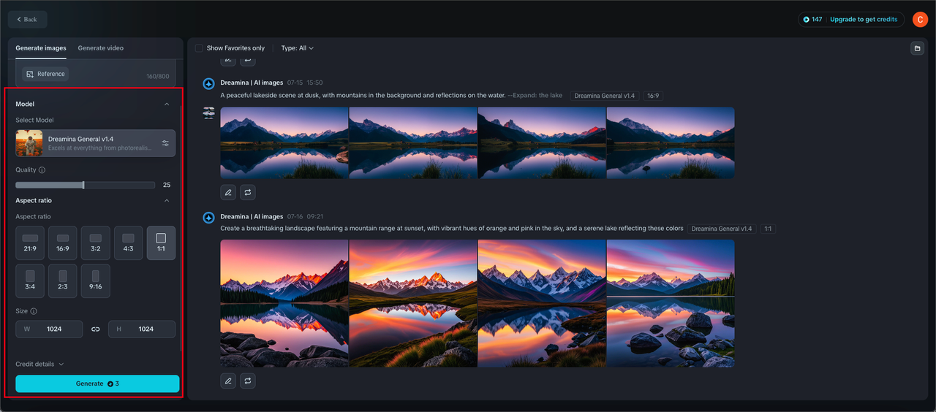Select 1:1 aspect ratio option in panel
Image resolution: width=936 pixels, height=412 pixels.
click(161, 243)
